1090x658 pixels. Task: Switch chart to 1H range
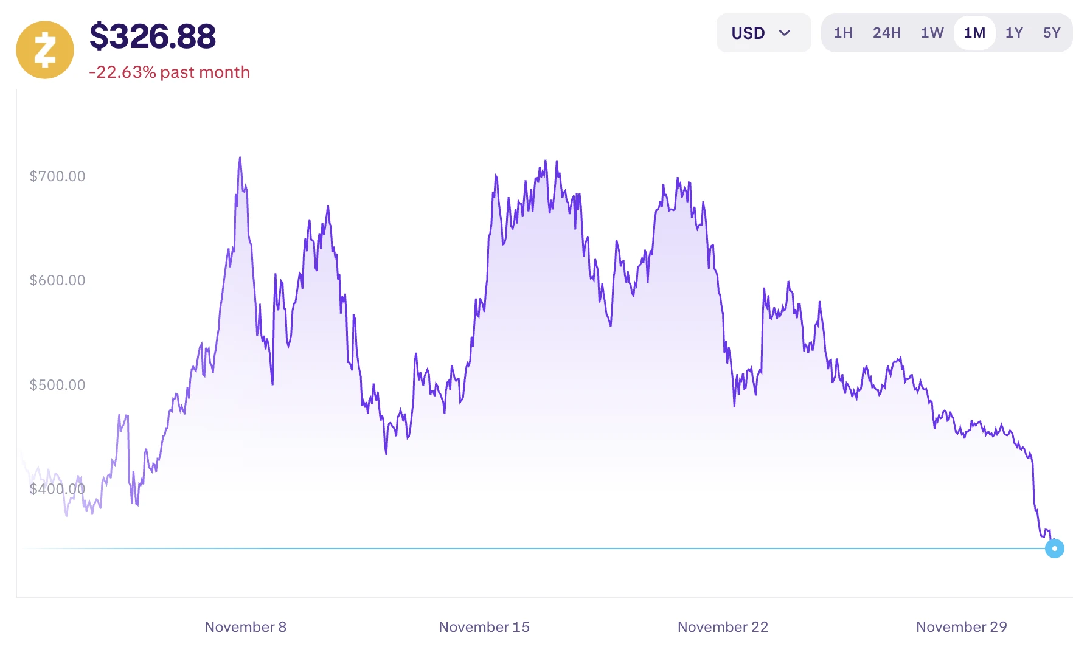(x=842, y=33)
